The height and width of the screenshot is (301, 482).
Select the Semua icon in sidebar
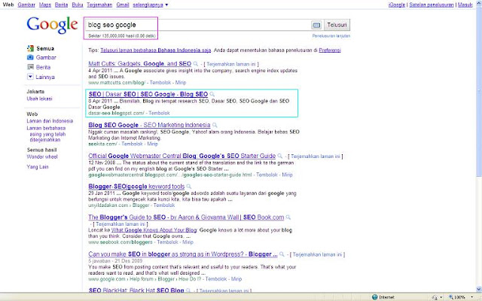30,48
